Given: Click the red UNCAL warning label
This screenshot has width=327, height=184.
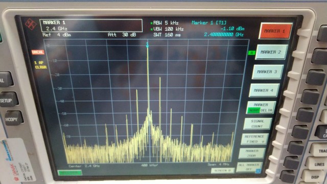Looking at the screenshot, I should [38, 52].
